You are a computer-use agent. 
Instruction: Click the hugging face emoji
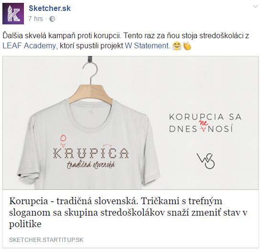177,46
